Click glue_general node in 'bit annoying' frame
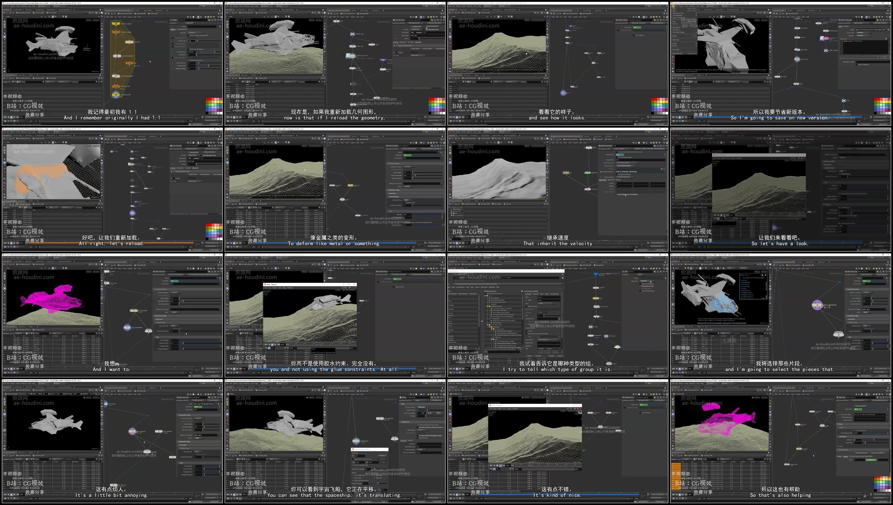 132,431
